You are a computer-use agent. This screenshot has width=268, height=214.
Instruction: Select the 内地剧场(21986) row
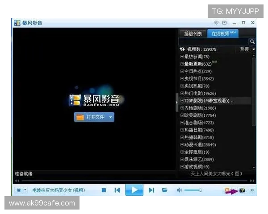pyautogui.click(x=215, y=108)
